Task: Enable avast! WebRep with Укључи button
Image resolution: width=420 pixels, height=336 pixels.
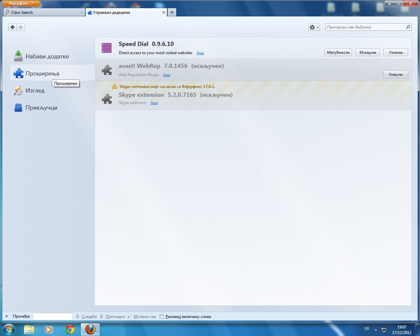Action: tap(396, 74)
